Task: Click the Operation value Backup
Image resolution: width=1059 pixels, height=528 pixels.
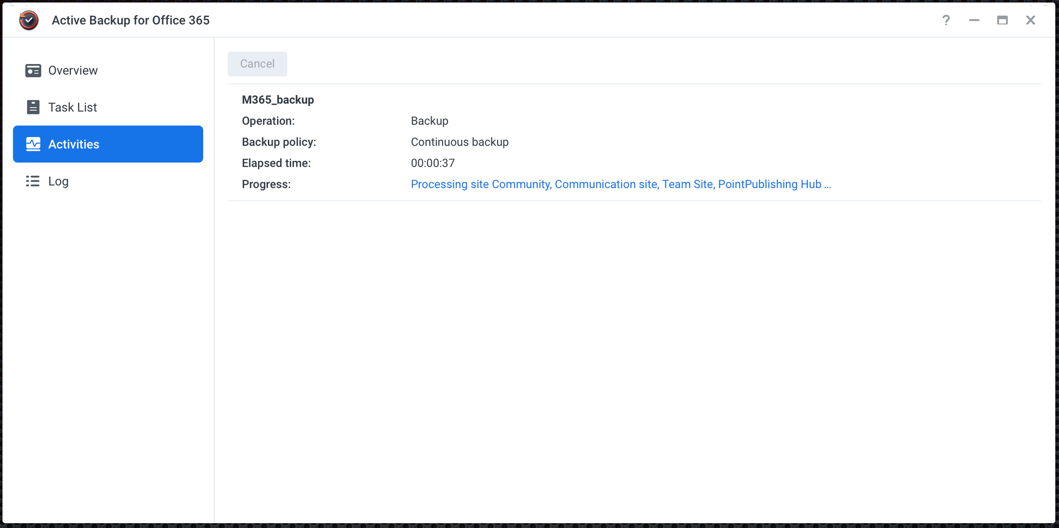Action: (x=429, y=121)
